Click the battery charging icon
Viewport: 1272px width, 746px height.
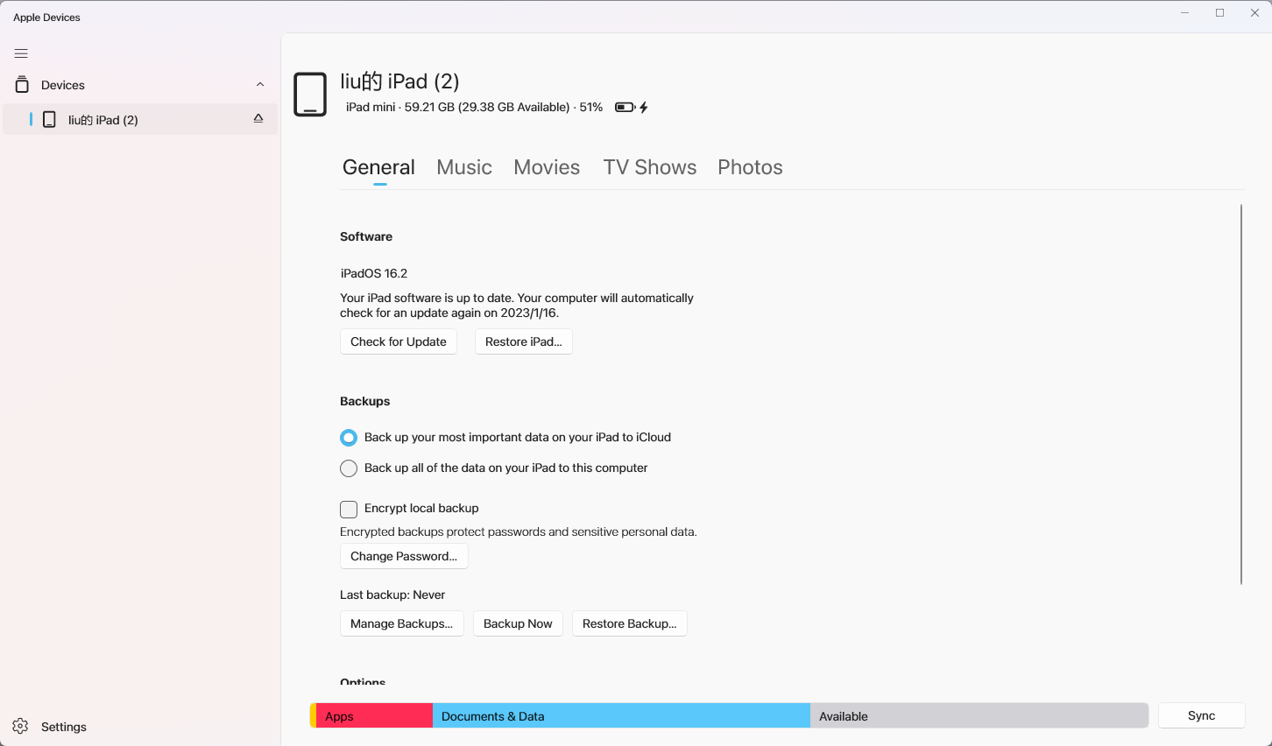tap(631, 108)
